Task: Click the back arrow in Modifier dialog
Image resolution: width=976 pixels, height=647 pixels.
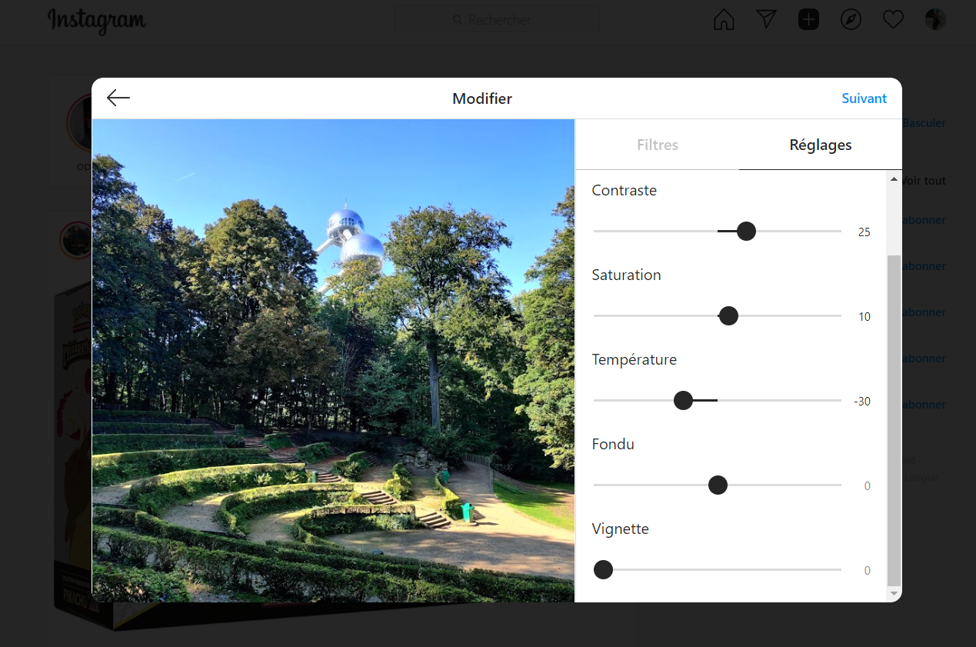Action: 118,98
